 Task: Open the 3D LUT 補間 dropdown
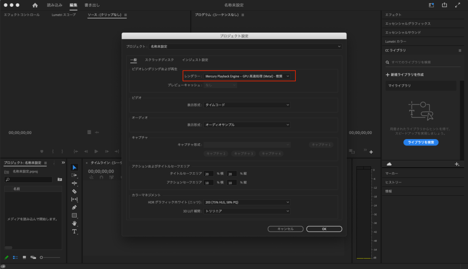(247, 211)
